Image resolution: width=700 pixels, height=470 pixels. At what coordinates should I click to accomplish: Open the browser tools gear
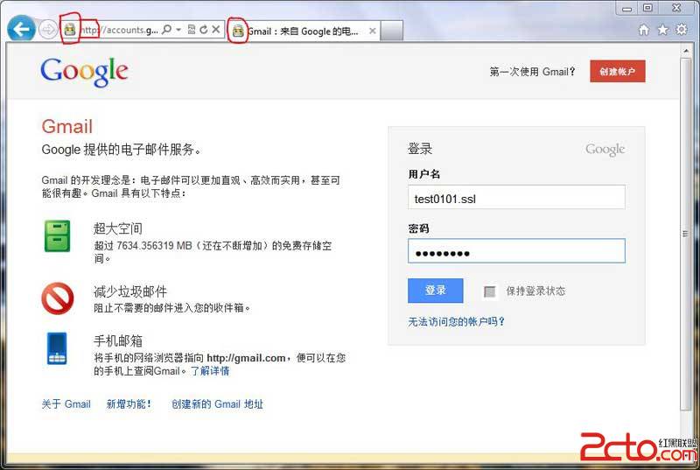coord(682,30)
